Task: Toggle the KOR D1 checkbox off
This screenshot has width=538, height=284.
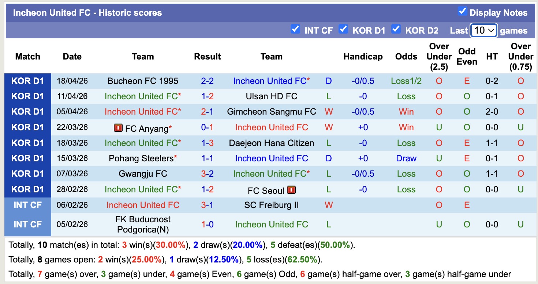Action: tap(343, 29)
